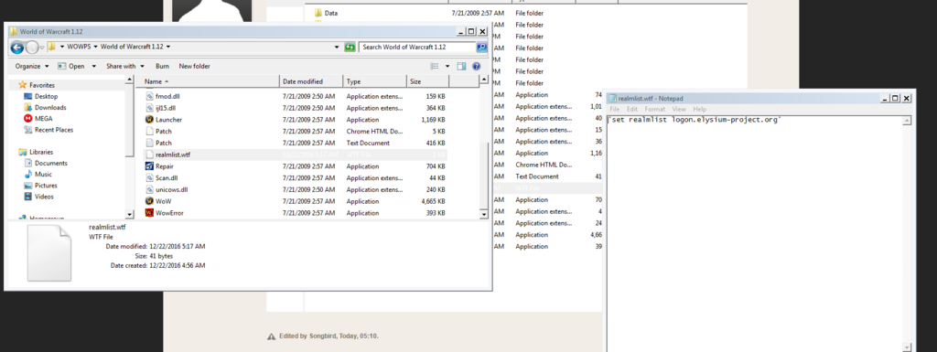Sort files by Date modified column
This screenshot has height=352, width=937.
(x=311, y=81)
